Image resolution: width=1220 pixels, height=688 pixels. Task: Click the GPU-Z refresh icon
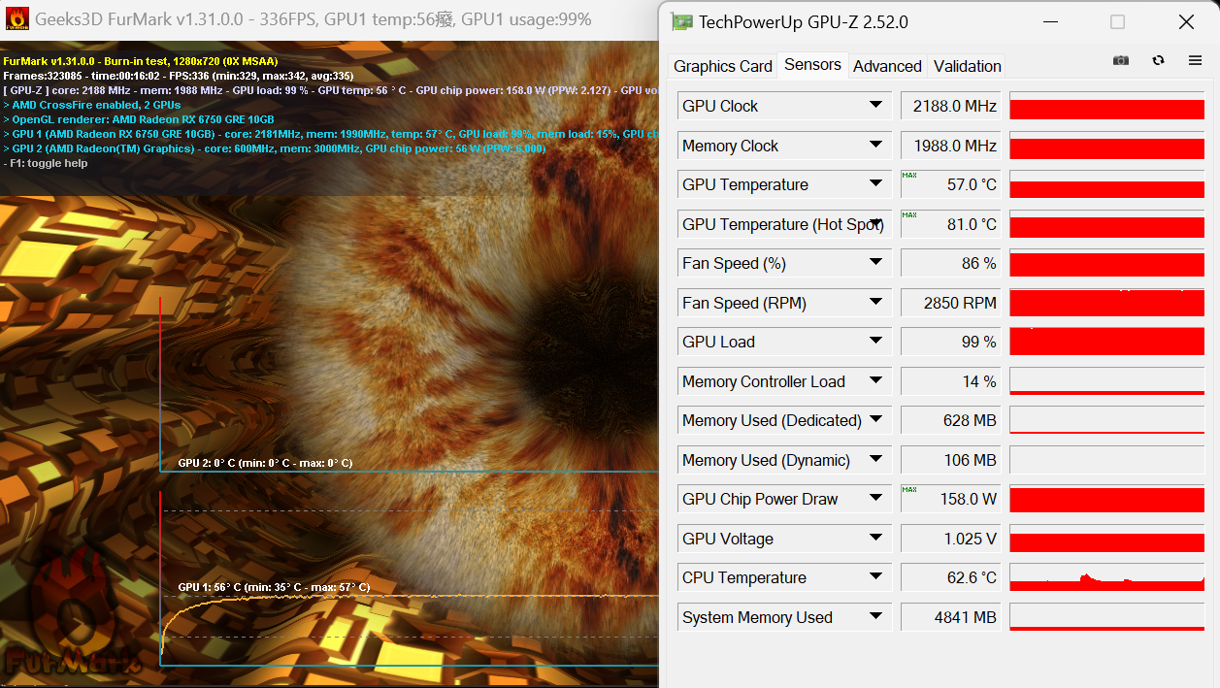1158,60
